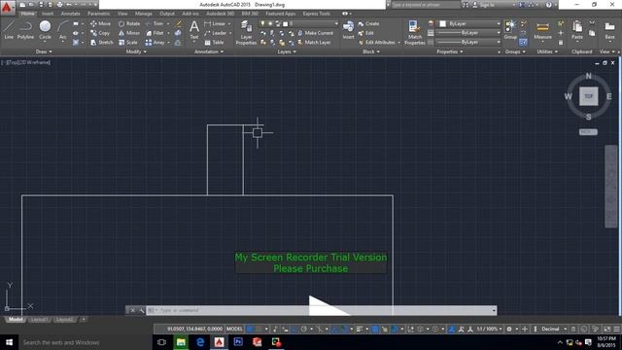The image size is (622, 350).
Task: Select the Line tool
Action: [9, 30]
